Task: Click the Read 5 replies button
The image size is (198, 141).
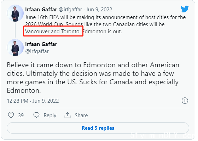Action: pyautogui.click(x=98, y=128)
